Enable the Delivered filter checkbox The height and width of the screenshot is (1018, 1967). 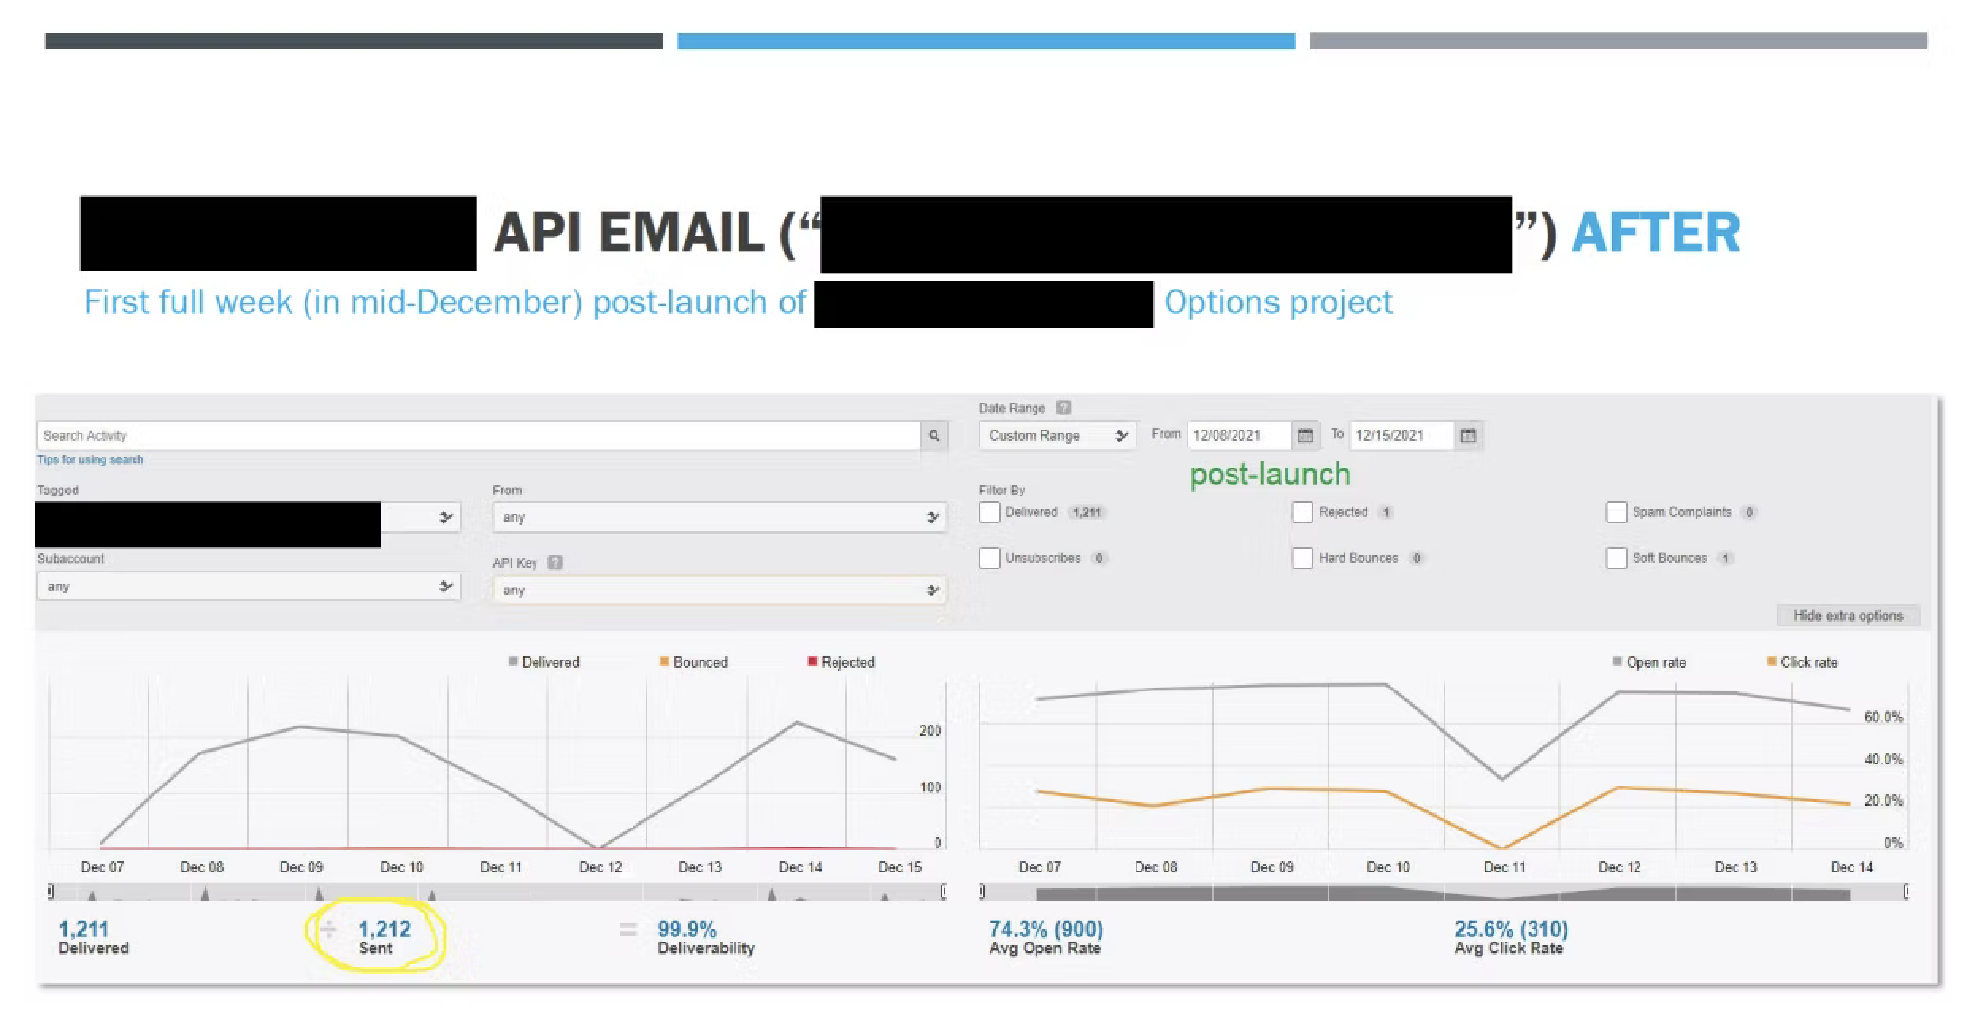989,512
